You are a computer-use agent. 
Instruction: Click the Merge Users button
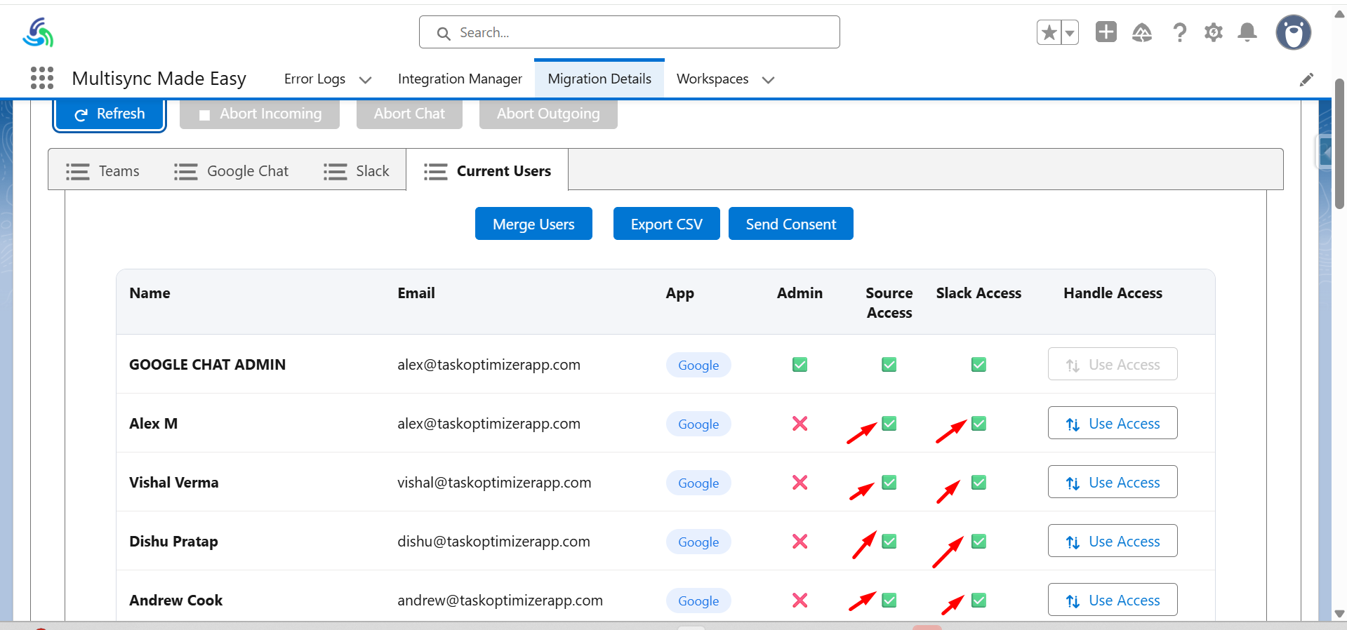click(x=533, y=224)
